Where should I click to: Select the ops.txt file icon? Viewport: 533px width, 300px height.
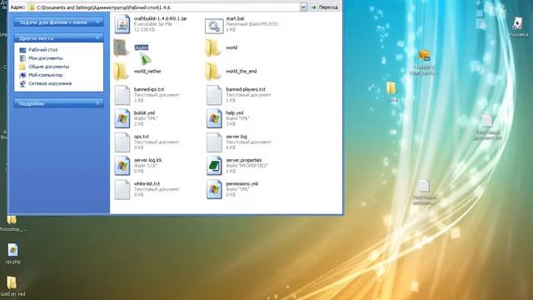click(x=122, y=142)
